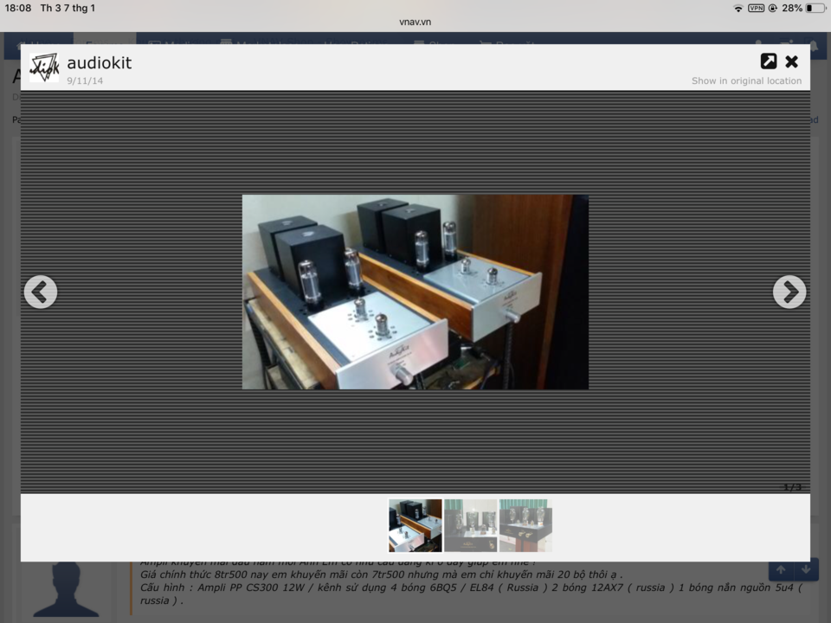Viewport: 831px width, 623px height.
Task: Tap the main tube amplifier photo
Action: coord(415,292)
